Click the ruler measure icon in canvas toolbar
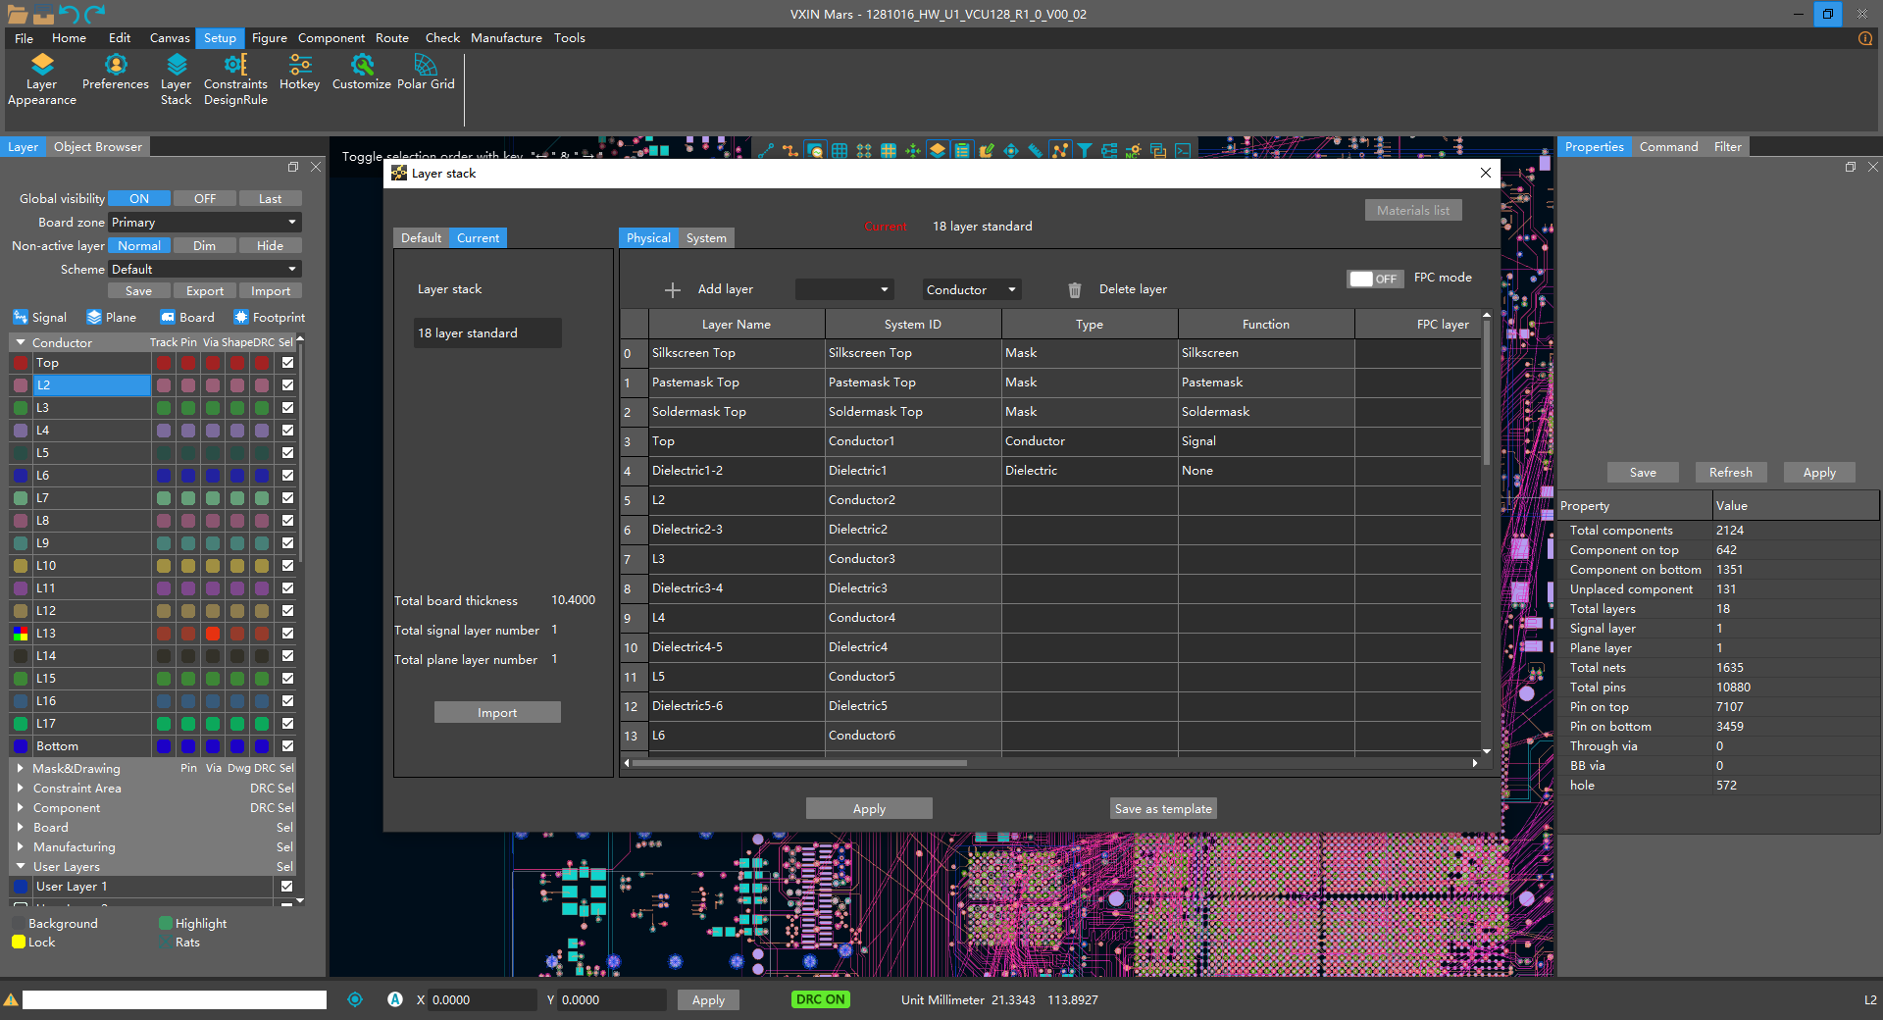Viewport: 1883px width, 1020px height. pos(1036,150)
